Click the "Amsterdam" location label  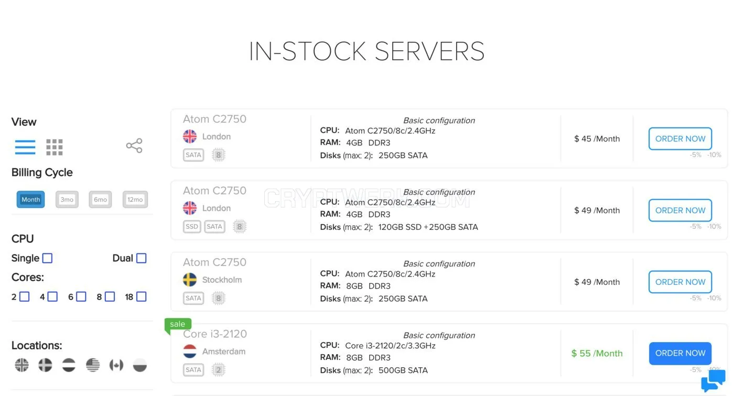pyautogui.click(x=224, y=351)
